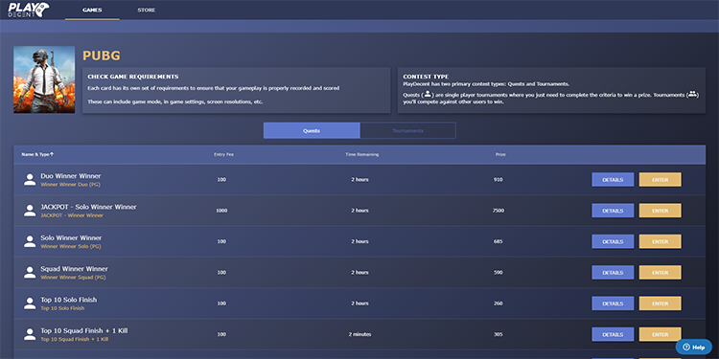Click the Winner Winner Squad (PG) subtitle
The width and height of the screenshot is (719, 359).
point(74,278)
